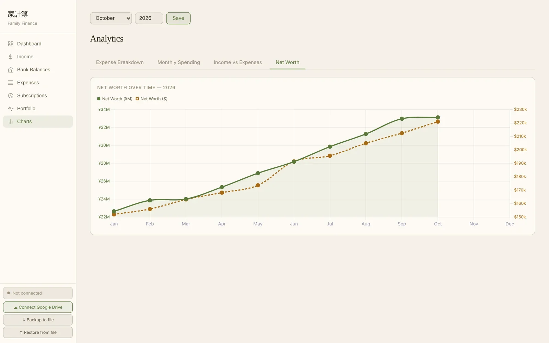Click the Bank Balances house icon
This screenshot has height=343, width=549.
pyautogui.click(x=11, y=70)
